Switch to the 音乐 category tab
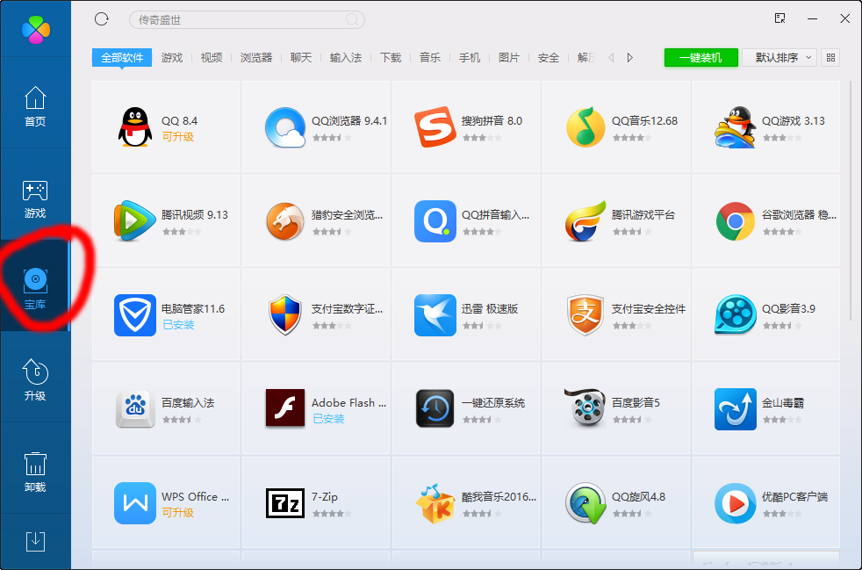Viewport: 862px width, 570px height. tap(430, 57)
